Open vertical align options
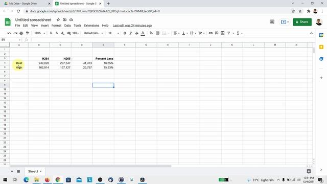 click(185, 33)
